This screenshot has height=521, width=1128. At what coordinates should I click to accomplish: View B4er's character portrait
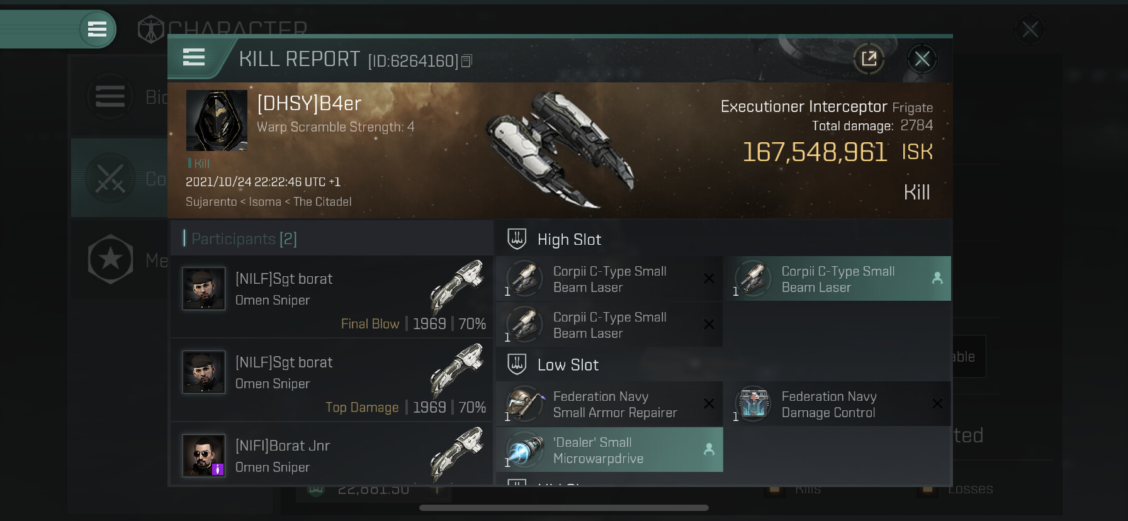(x=217, y=120)
